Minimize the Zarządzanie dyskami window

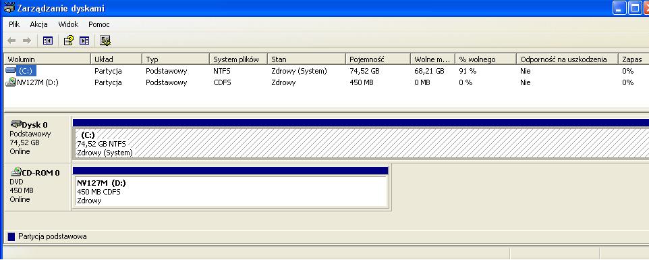pos(619,8)
